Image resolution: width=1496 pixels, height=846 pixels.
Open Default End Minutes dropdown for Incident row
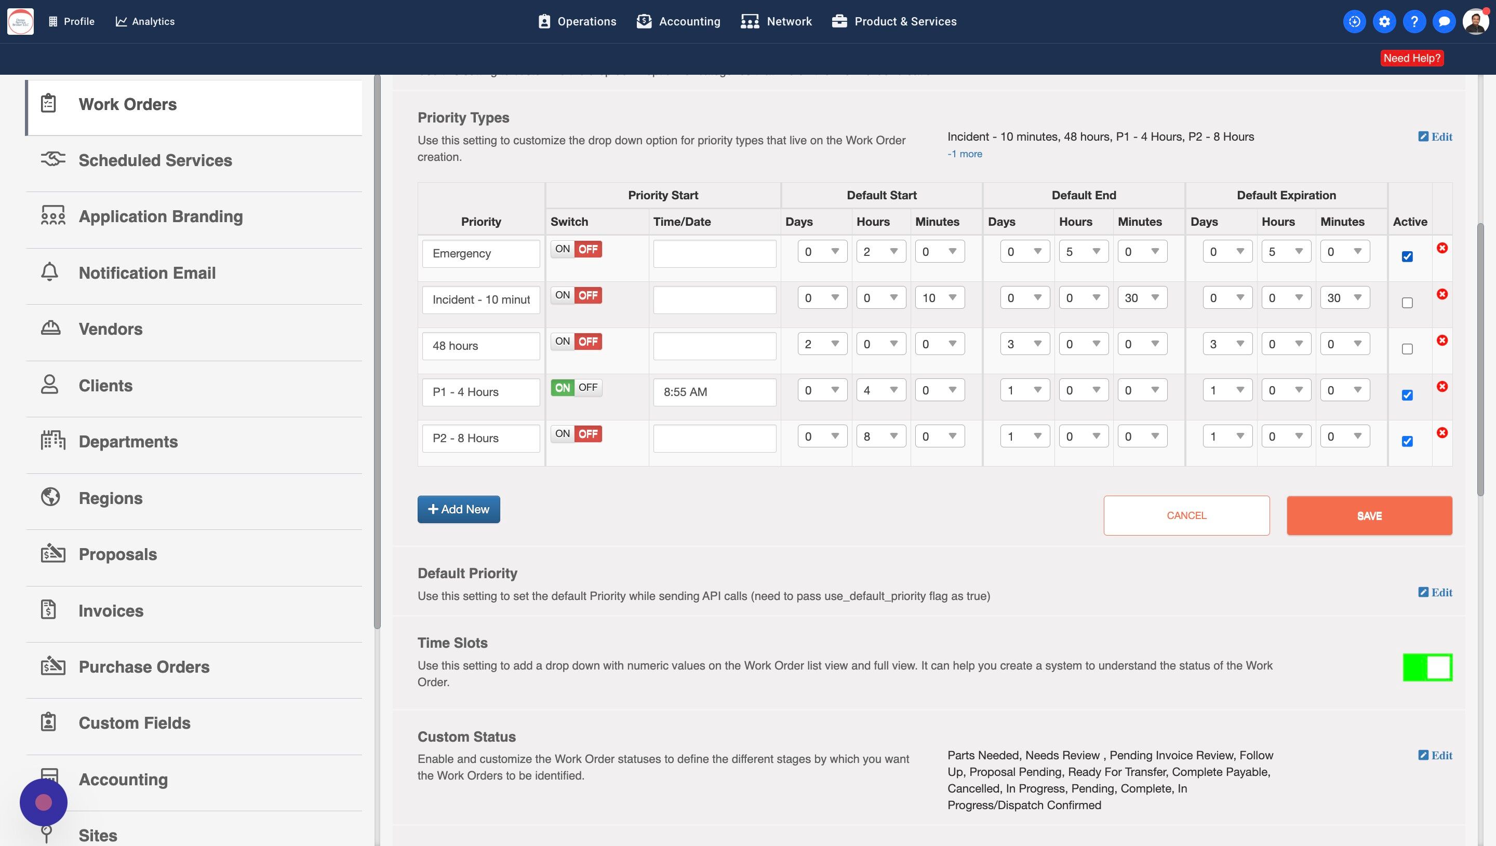coord(1141,298)
